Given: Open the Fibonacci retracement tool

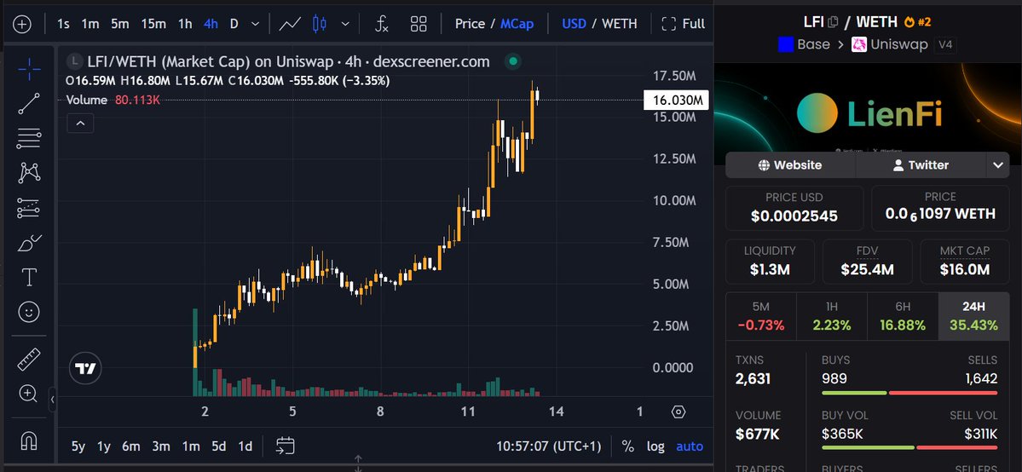Looking at the screenshot, I should pyautogui.click(x=29, y=138).
